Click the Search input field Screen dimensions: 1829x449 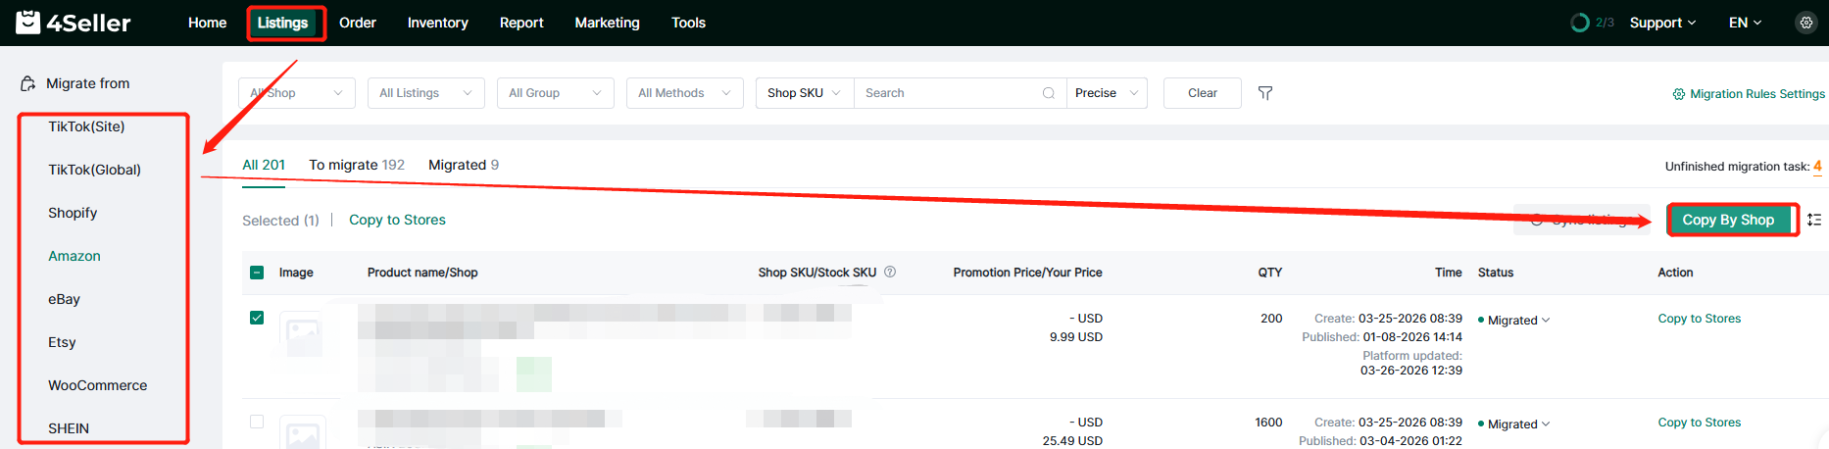pos(946,93)
